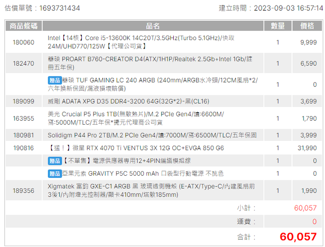
Task: Click creation time 2023-09-03 16:57:14
Action: coord(288,8)
